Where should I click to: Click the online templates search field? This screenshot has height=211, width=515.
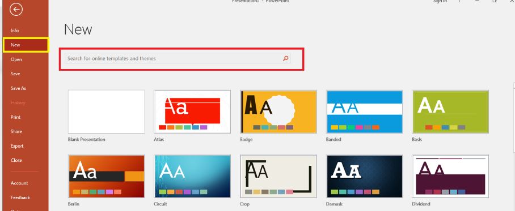(x=178, y=59)
